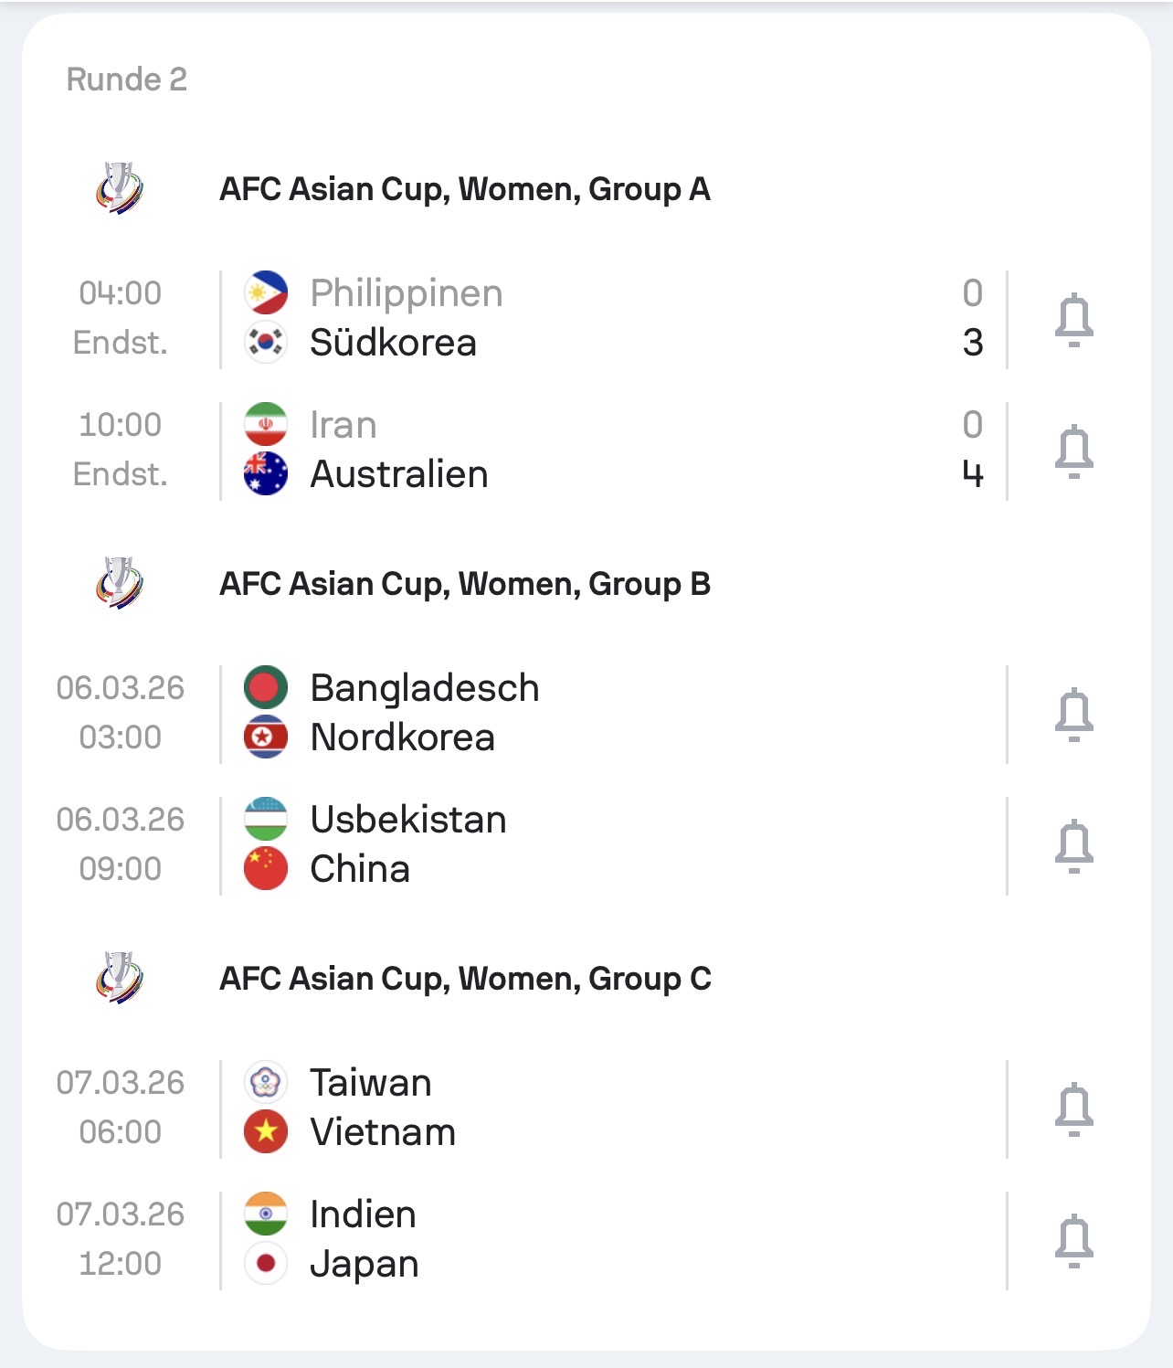This screenshot has height=1368, width=1173.
Task: Click the Runde 2 heading
Action: 127,80
